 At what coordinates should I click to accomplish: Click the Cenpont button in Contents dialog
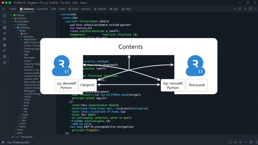coord(87,85)
